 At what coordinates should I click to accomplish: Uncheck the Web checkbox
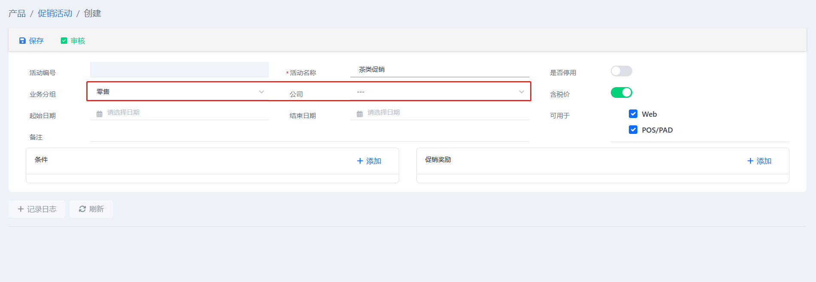tap(633, 114)
